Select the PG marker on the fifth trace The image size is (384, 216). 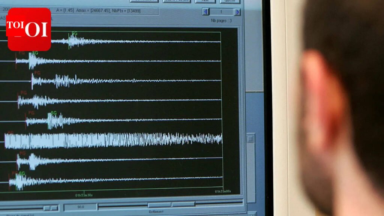[31, 112]
